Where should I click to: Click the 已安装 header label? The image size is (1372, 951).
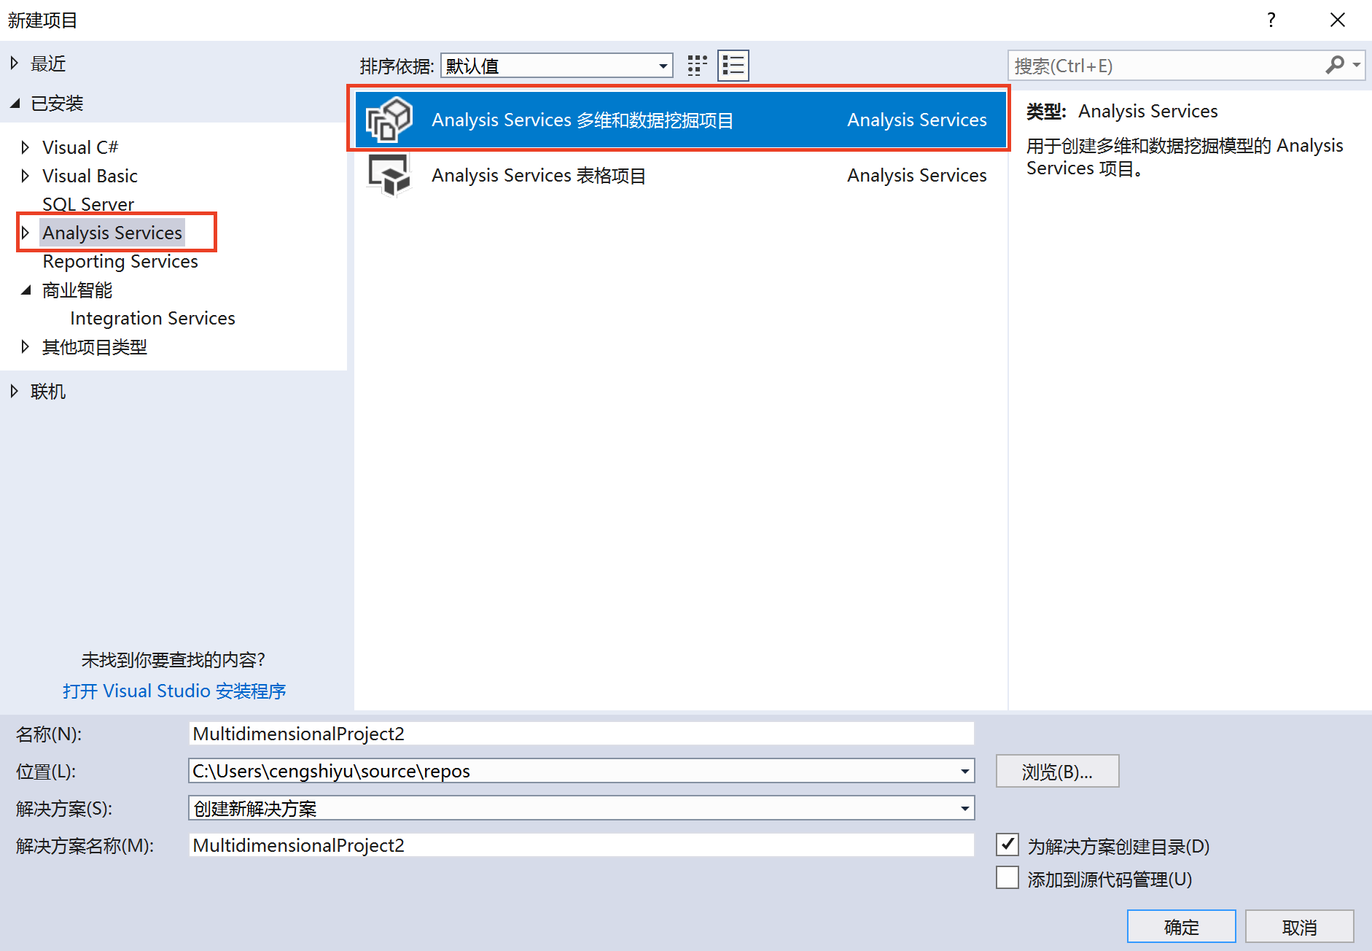(x=57, y=104)
